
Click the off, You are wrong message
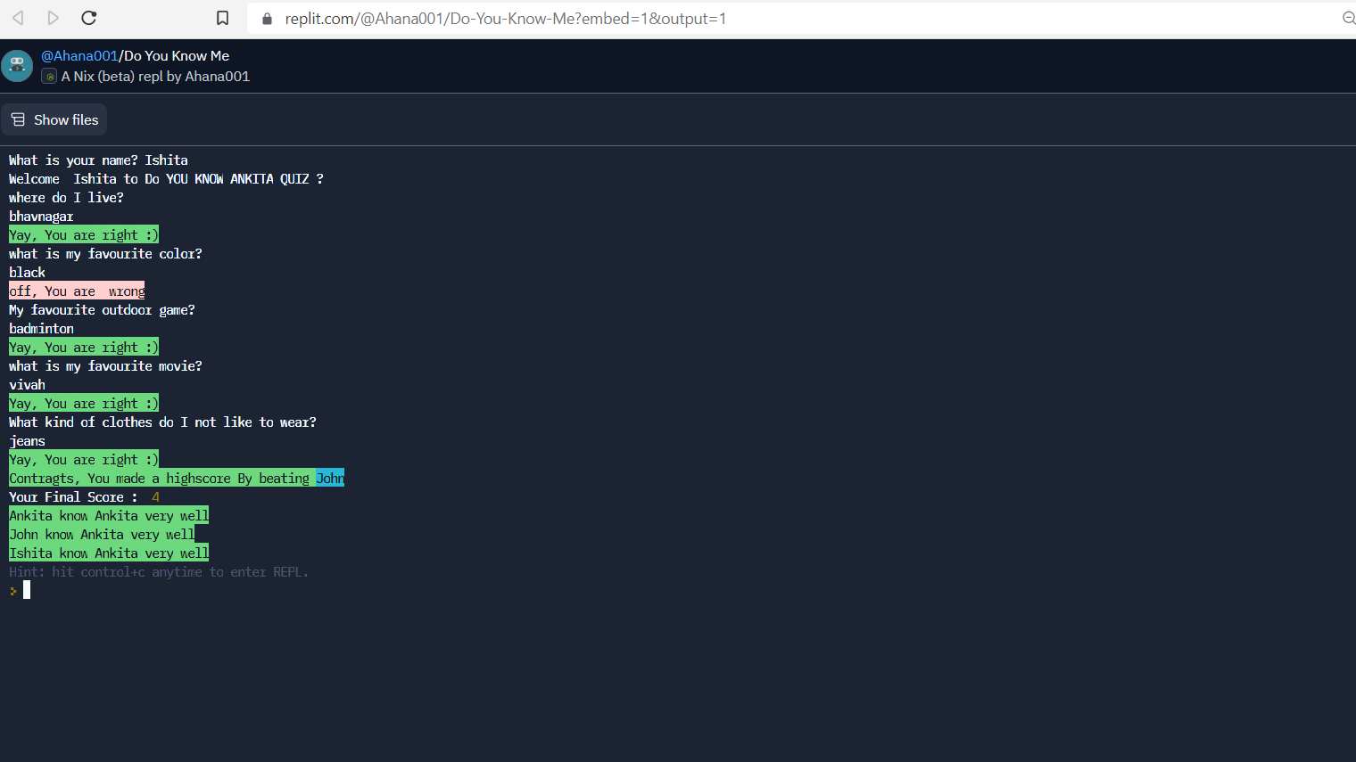point(77,291)
